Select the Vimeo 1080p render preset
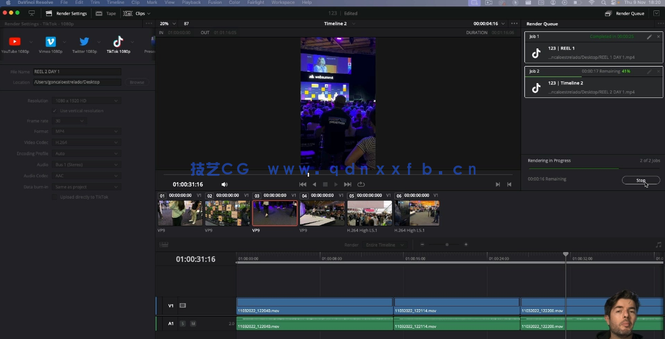Viewport: 665px width, 339px height. tap(51, 41)
